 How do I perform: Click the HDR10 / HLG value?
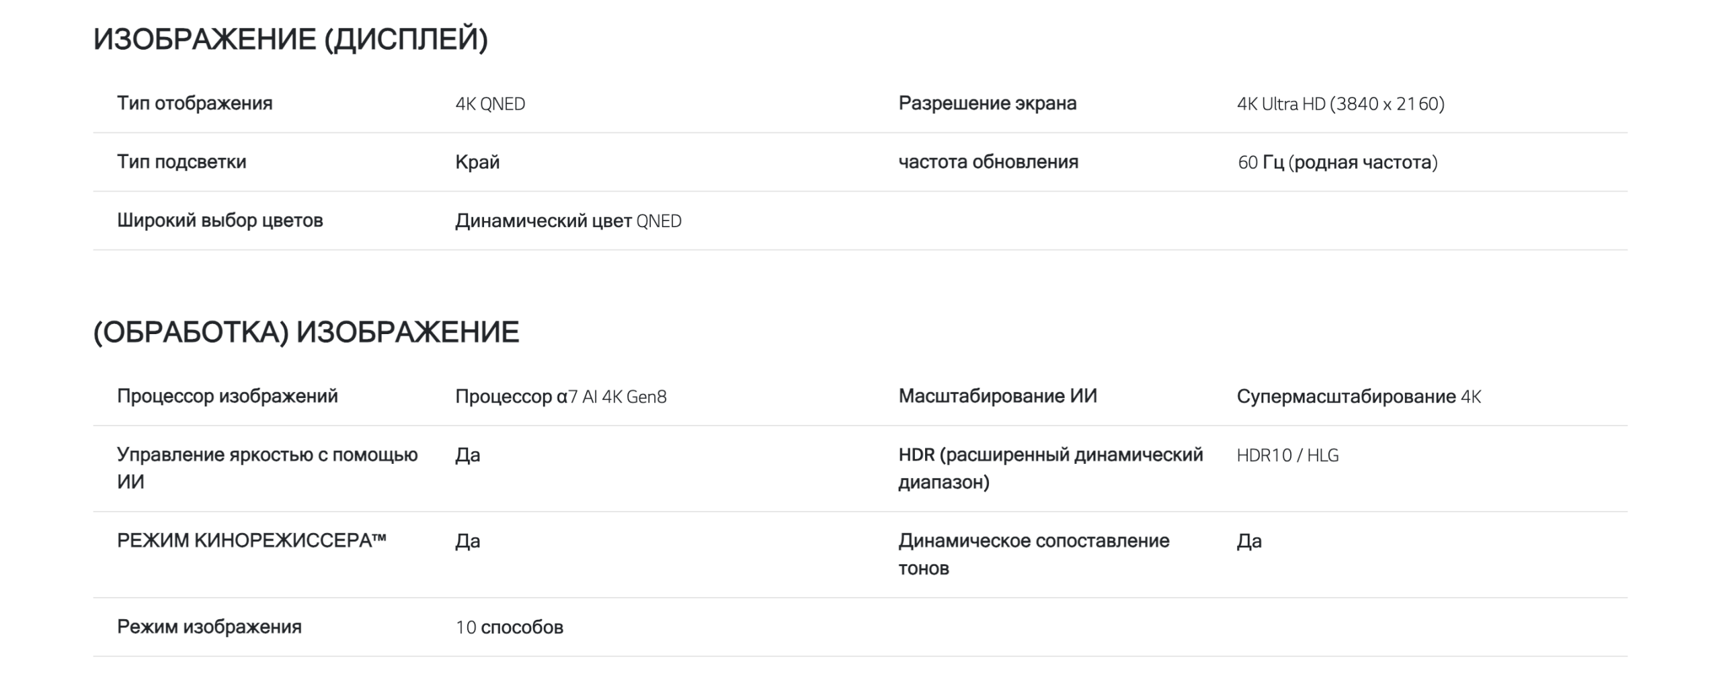point(1287,456)
